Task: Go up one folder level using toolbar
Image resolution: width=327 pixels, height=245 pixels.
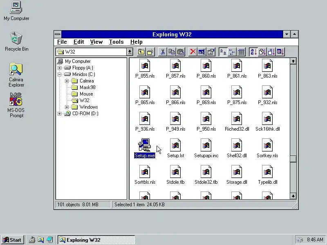Action: (x=141, y=52)
